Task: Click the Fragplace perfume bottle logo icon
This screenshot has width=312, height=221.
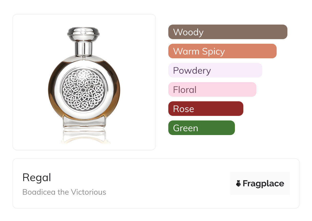Action: [238, 183]
